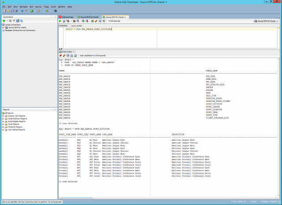This screenshot has height=205, width=282.
Task: Minimize the Connections panel
Action: point(55,17)
